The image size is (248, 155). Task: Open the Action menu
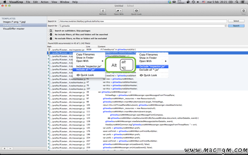[45, 2]
